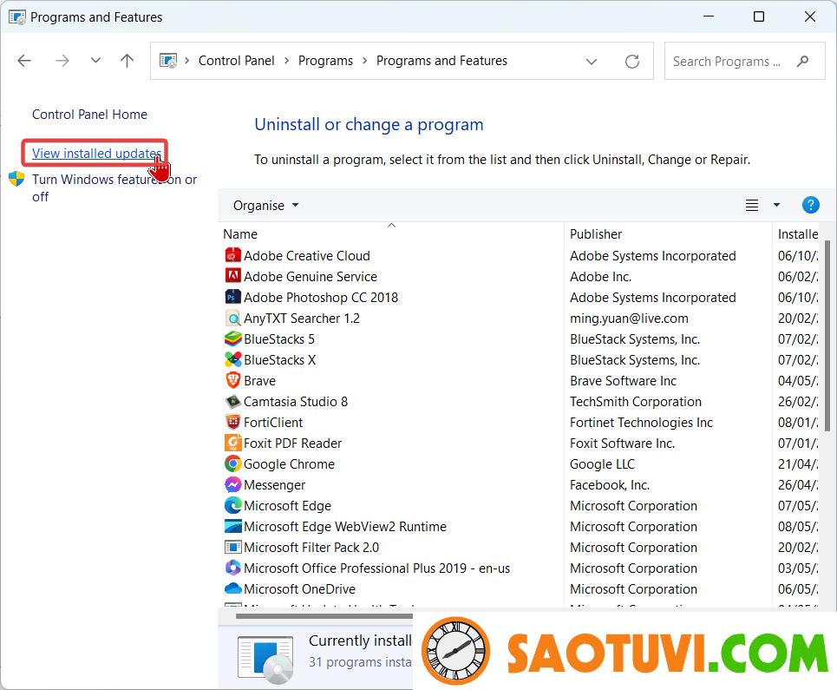Image resolution: width=837 pixels, height=690 pixels.
Task: Select the Microsoft Edge WebView2 Runtime icon
Action: (232, 527)
